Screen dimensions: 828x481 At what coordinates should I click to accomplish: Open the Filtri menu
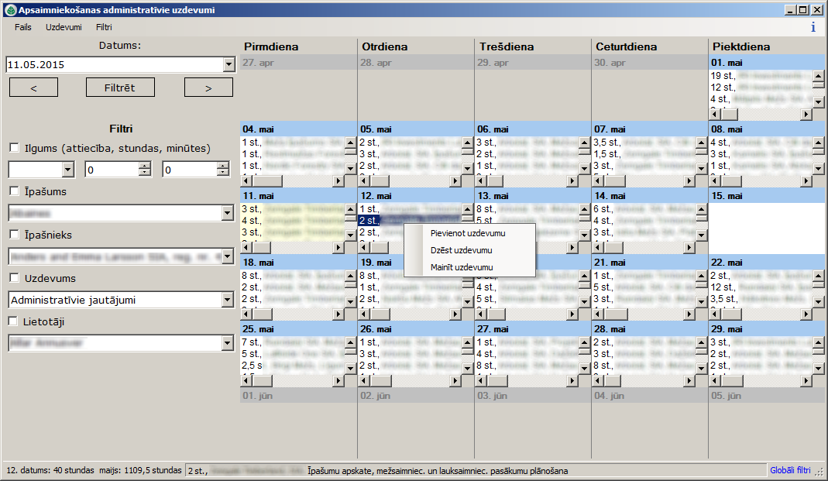pos(104,26)
